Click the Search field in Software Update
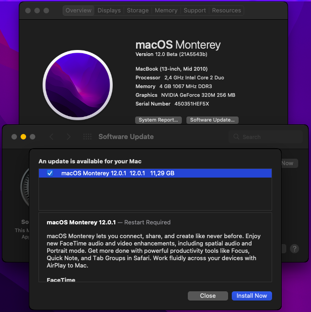 click(x=266, y=137)
